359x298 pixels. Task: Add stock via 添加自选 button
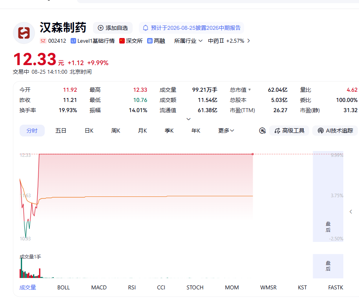coord(113,28)
